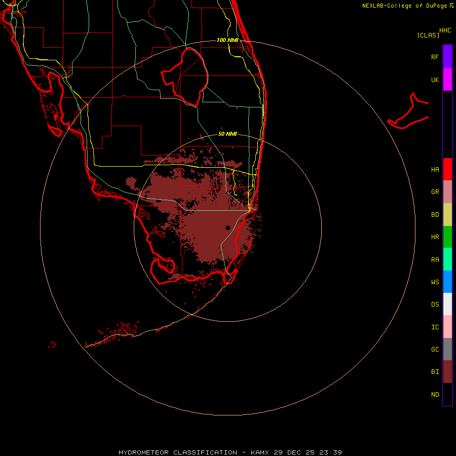Viewport: 456px width, 456px height.
Task: Click the RA legend label
Action: pos(435,260)
